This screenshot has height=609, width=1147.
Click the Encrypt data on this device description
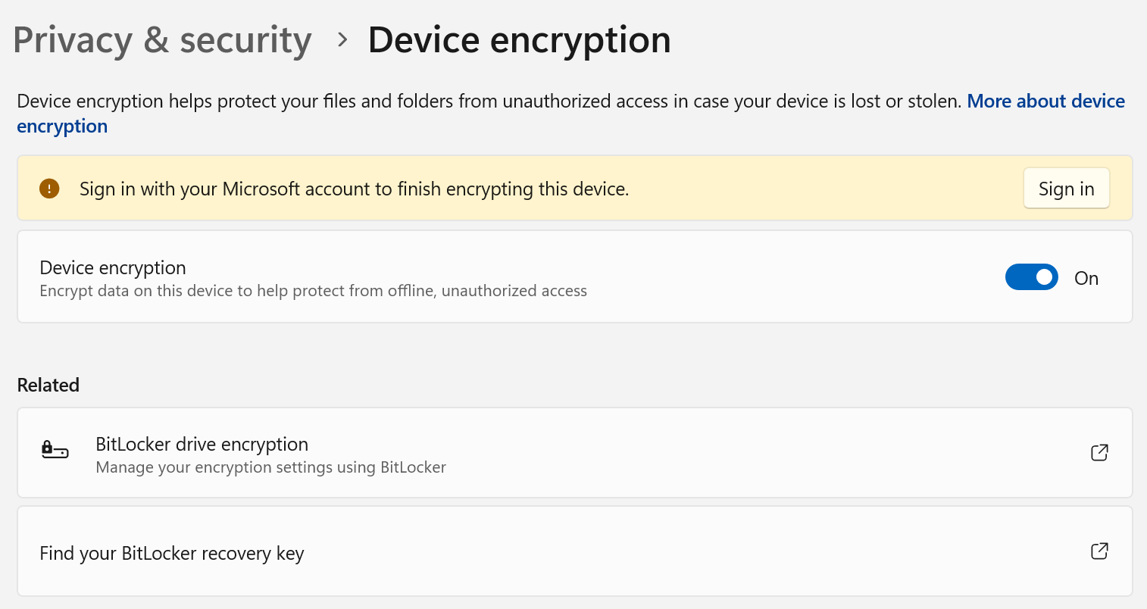coord(313,291)
